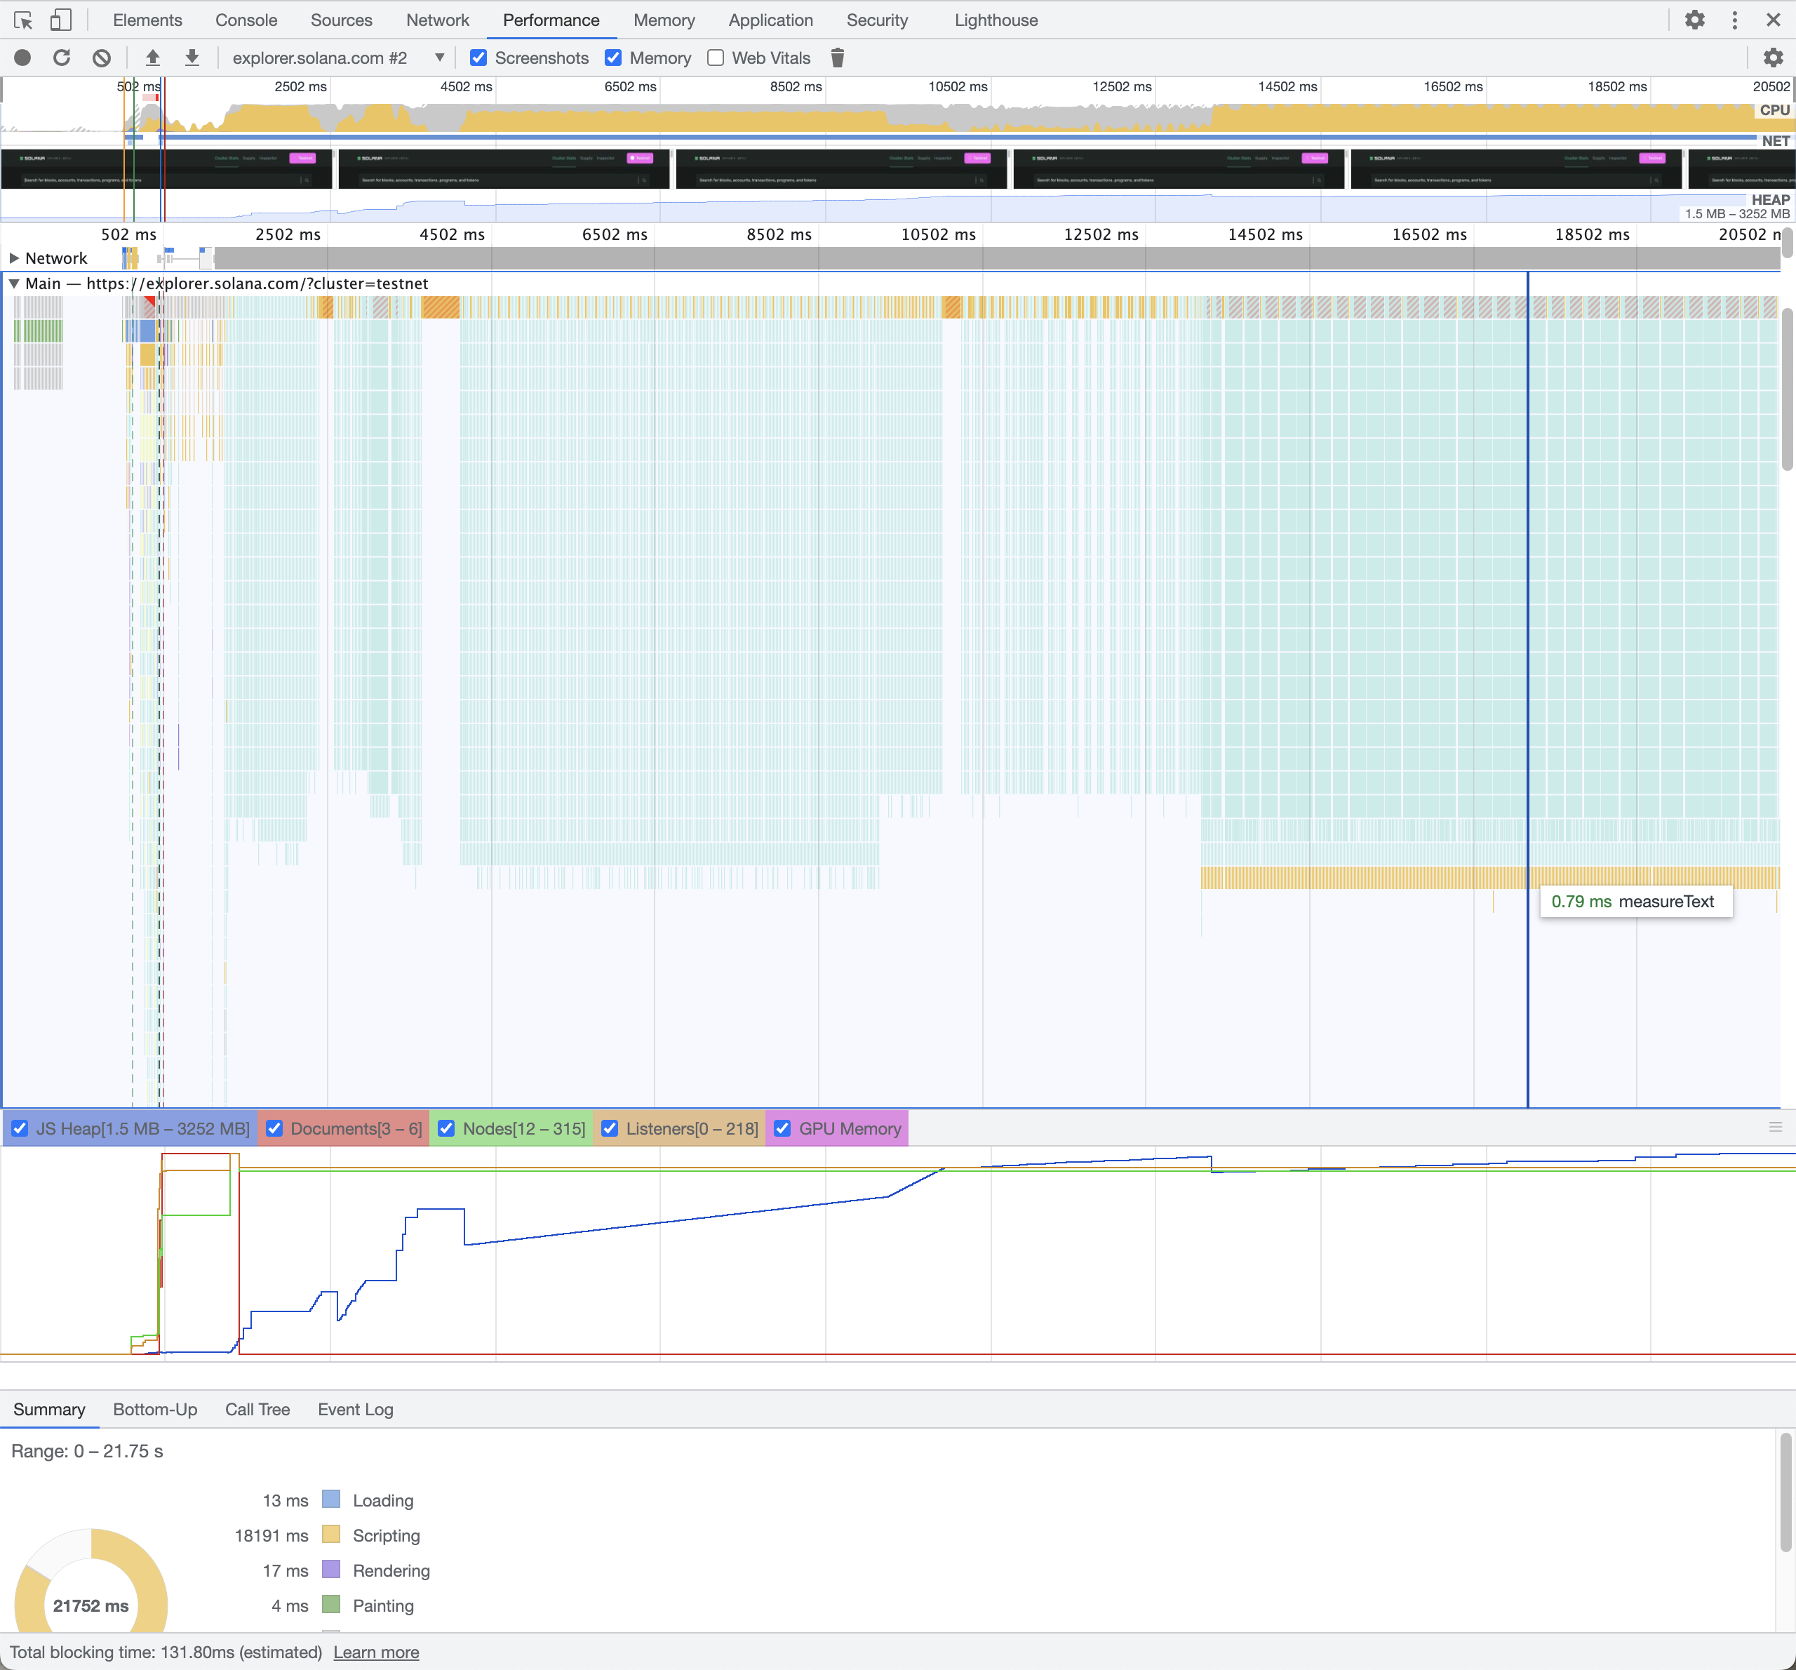1796x1670 pixels.
Task: Select the Performance tab
Action: pos(551,20)
